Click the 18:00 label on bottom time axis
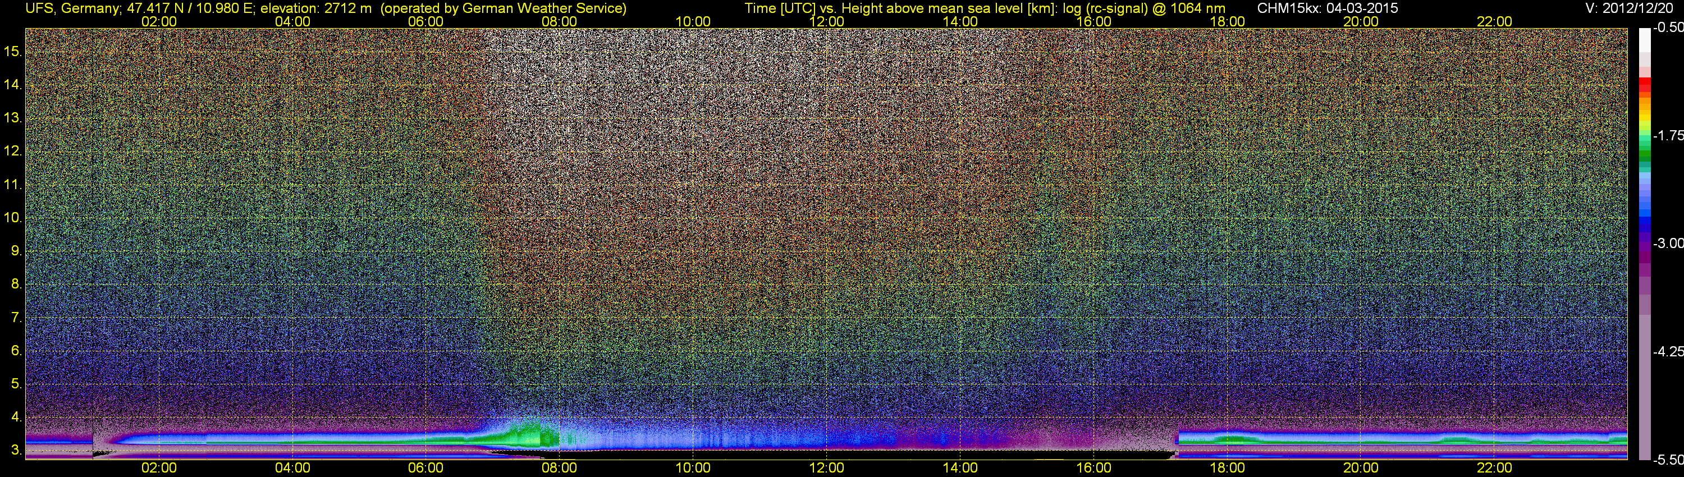The image size is (1684, 477). pos(1227,468)
